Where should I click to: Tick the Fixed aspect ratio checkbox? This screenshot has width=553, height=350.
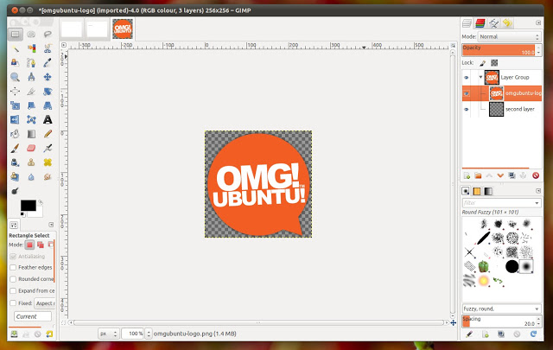coord(13,302)
